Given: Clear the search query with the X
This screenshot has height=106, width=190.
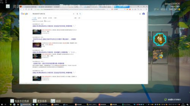Looking at the screenshot, I should [x=74, y=14].
